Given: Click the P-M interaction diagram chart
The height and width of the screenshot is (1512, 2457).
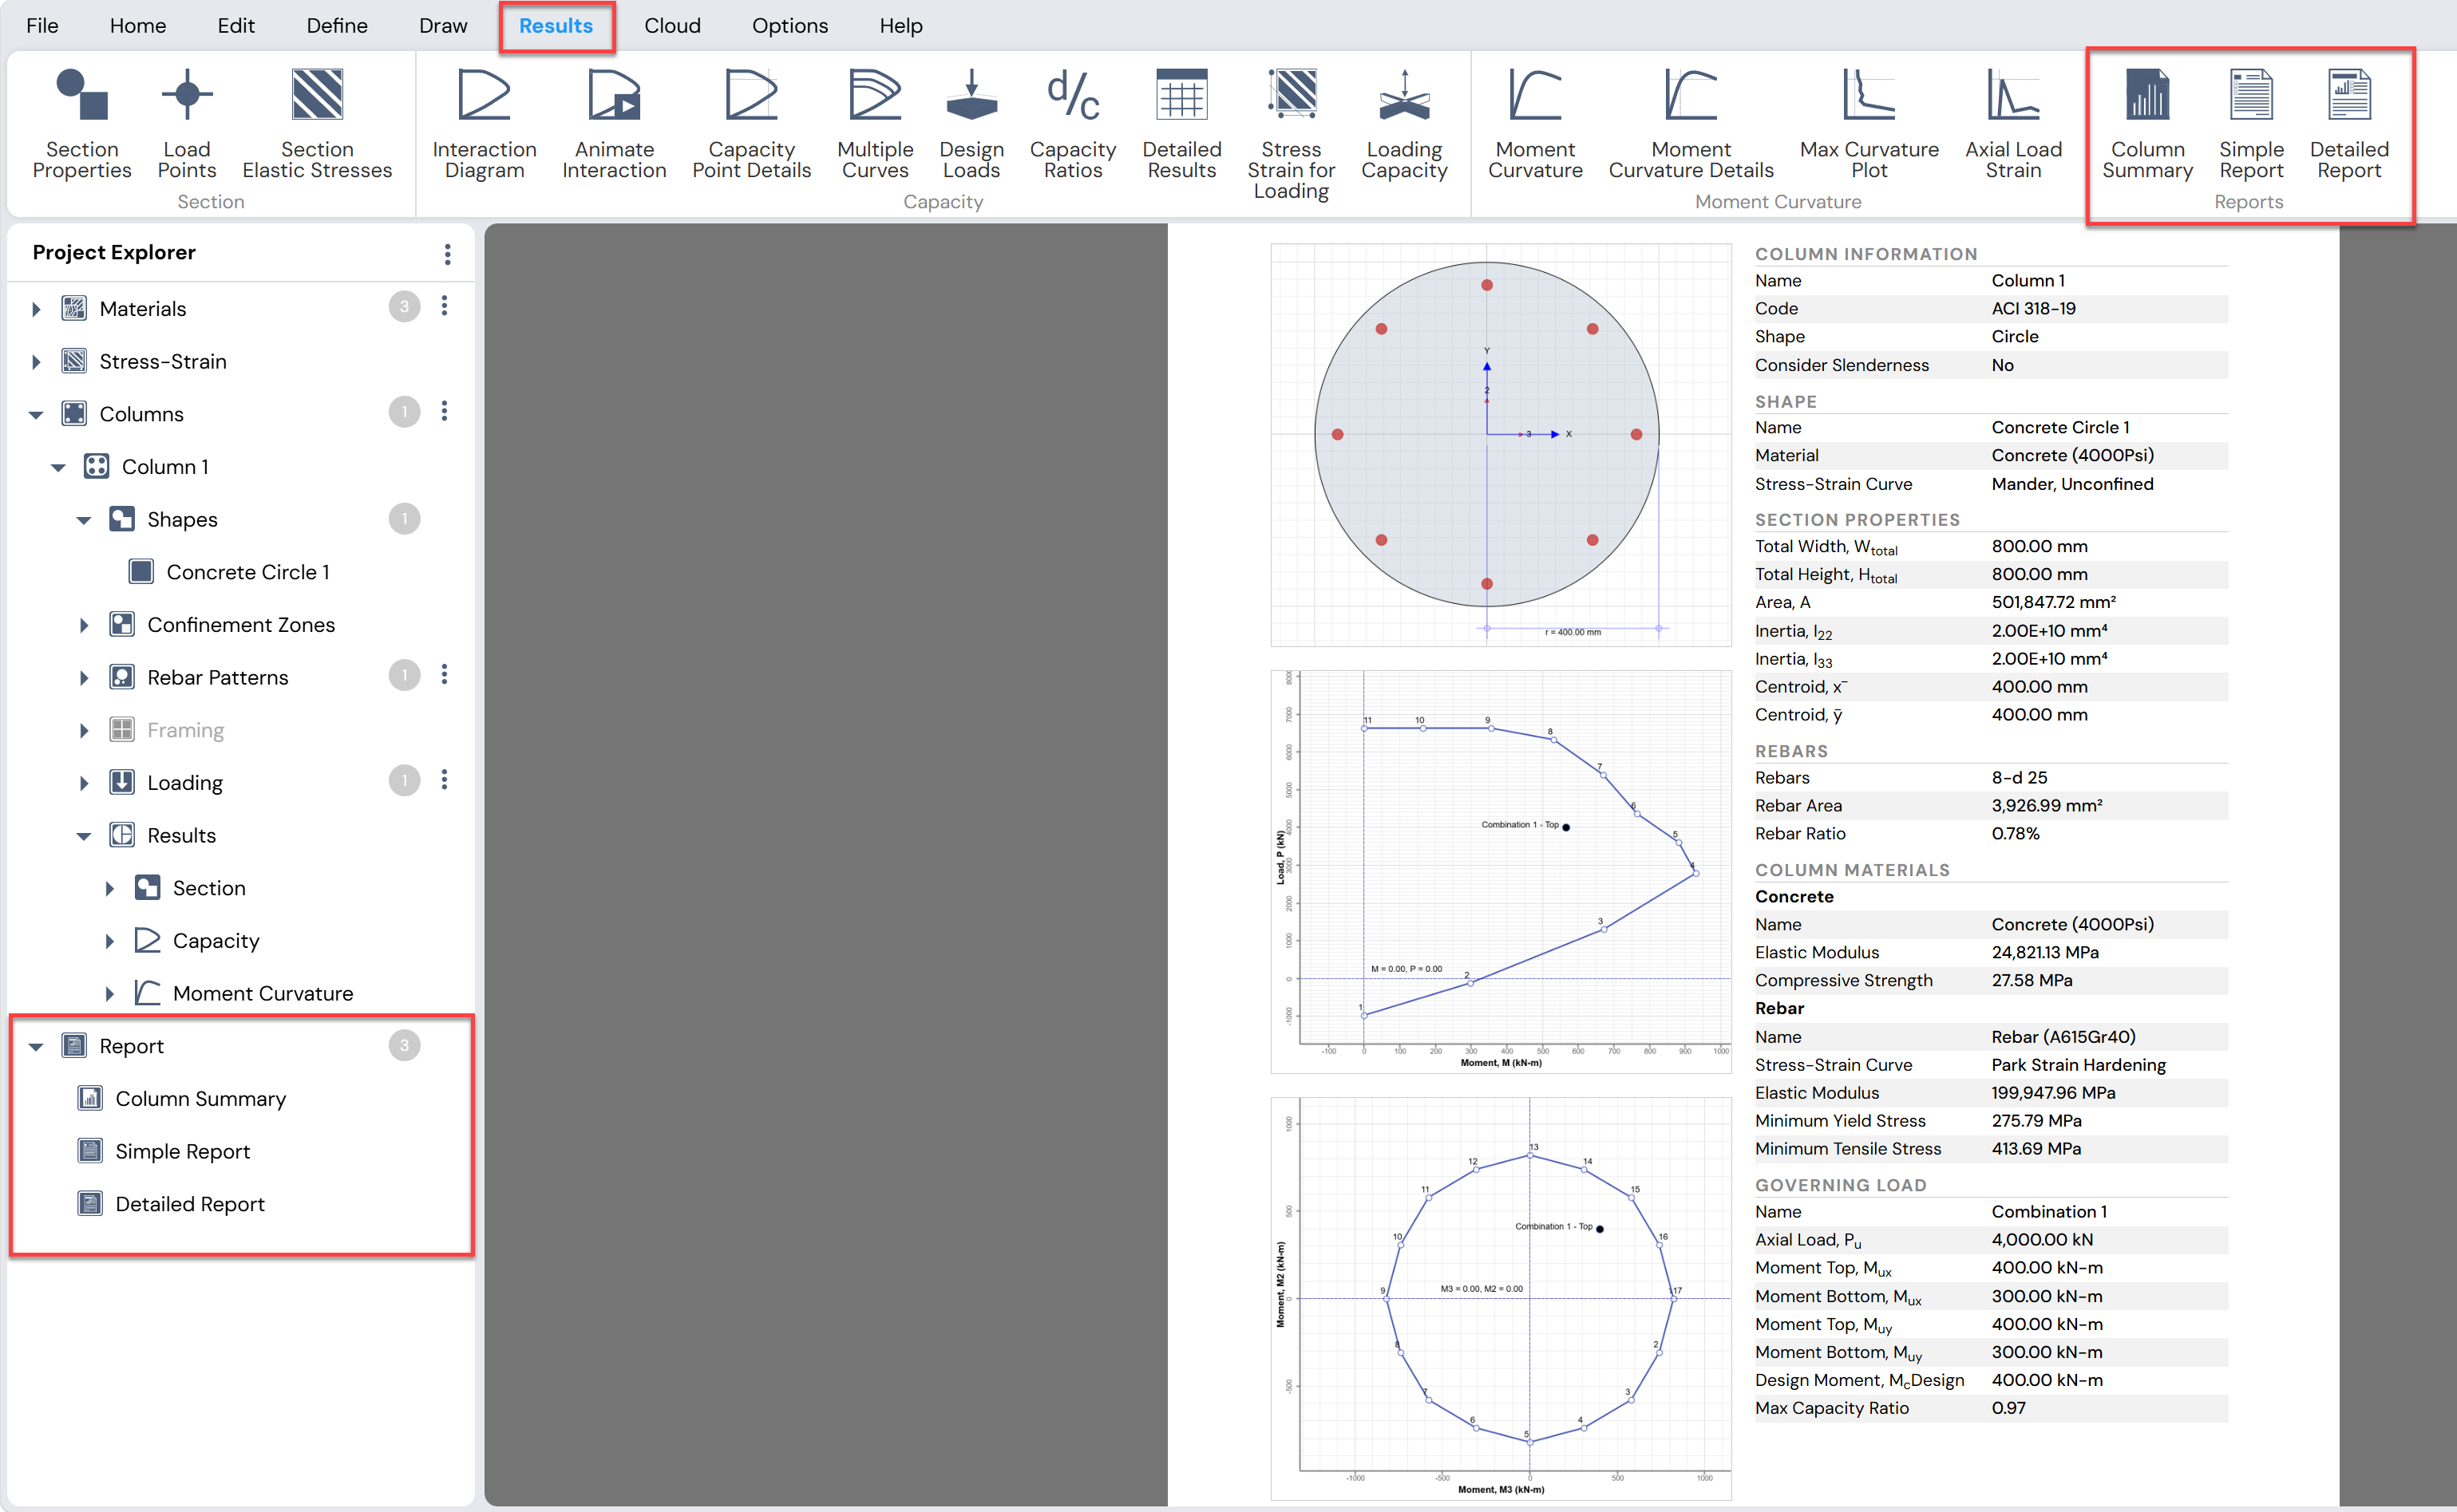Looking at the screenshot, I should click(1501, 871).
